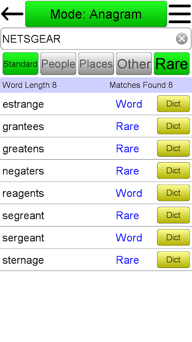Enable the People filter
The image size is (192, 342).
58,64
